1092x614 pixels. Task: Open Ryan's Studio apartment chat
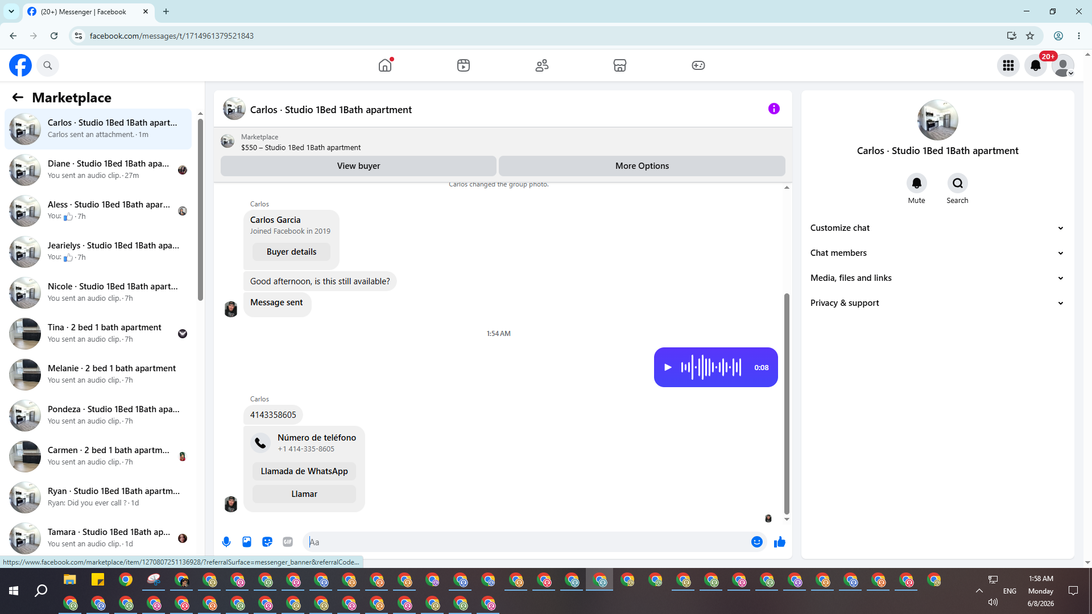(x=98, y=497)
